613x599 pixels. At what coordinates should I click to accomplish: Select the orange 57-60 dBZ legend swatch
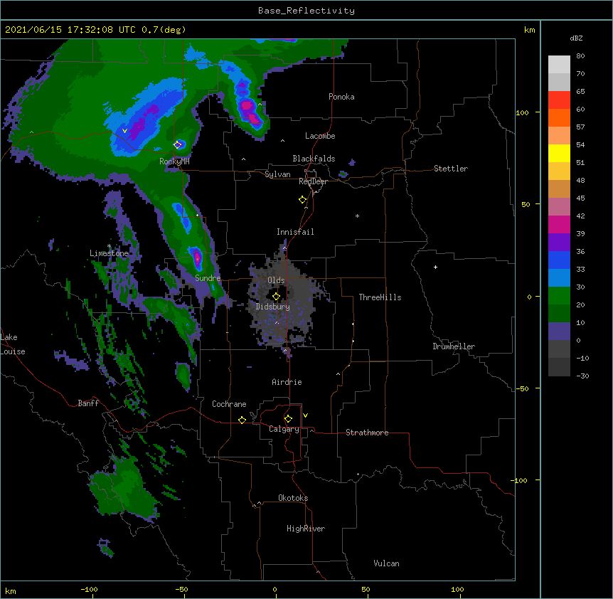[x=559, y=117]
